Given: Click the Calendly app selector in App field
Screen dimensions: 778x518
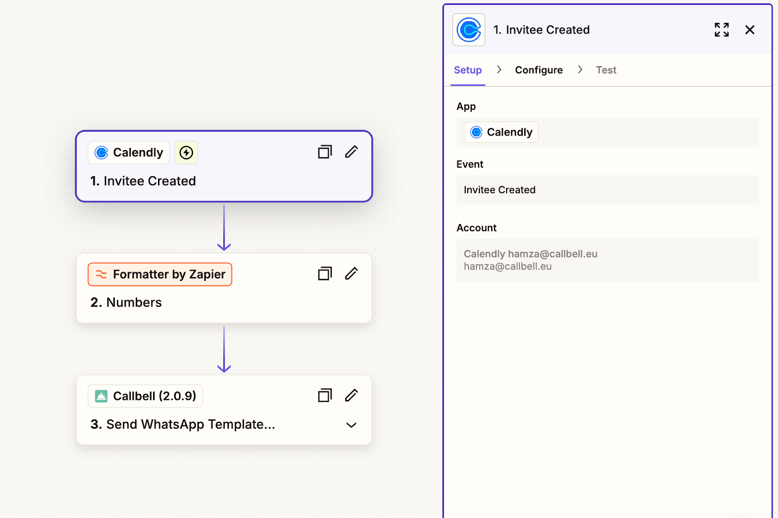Looking at the screenshot, I should click(607, 132).
